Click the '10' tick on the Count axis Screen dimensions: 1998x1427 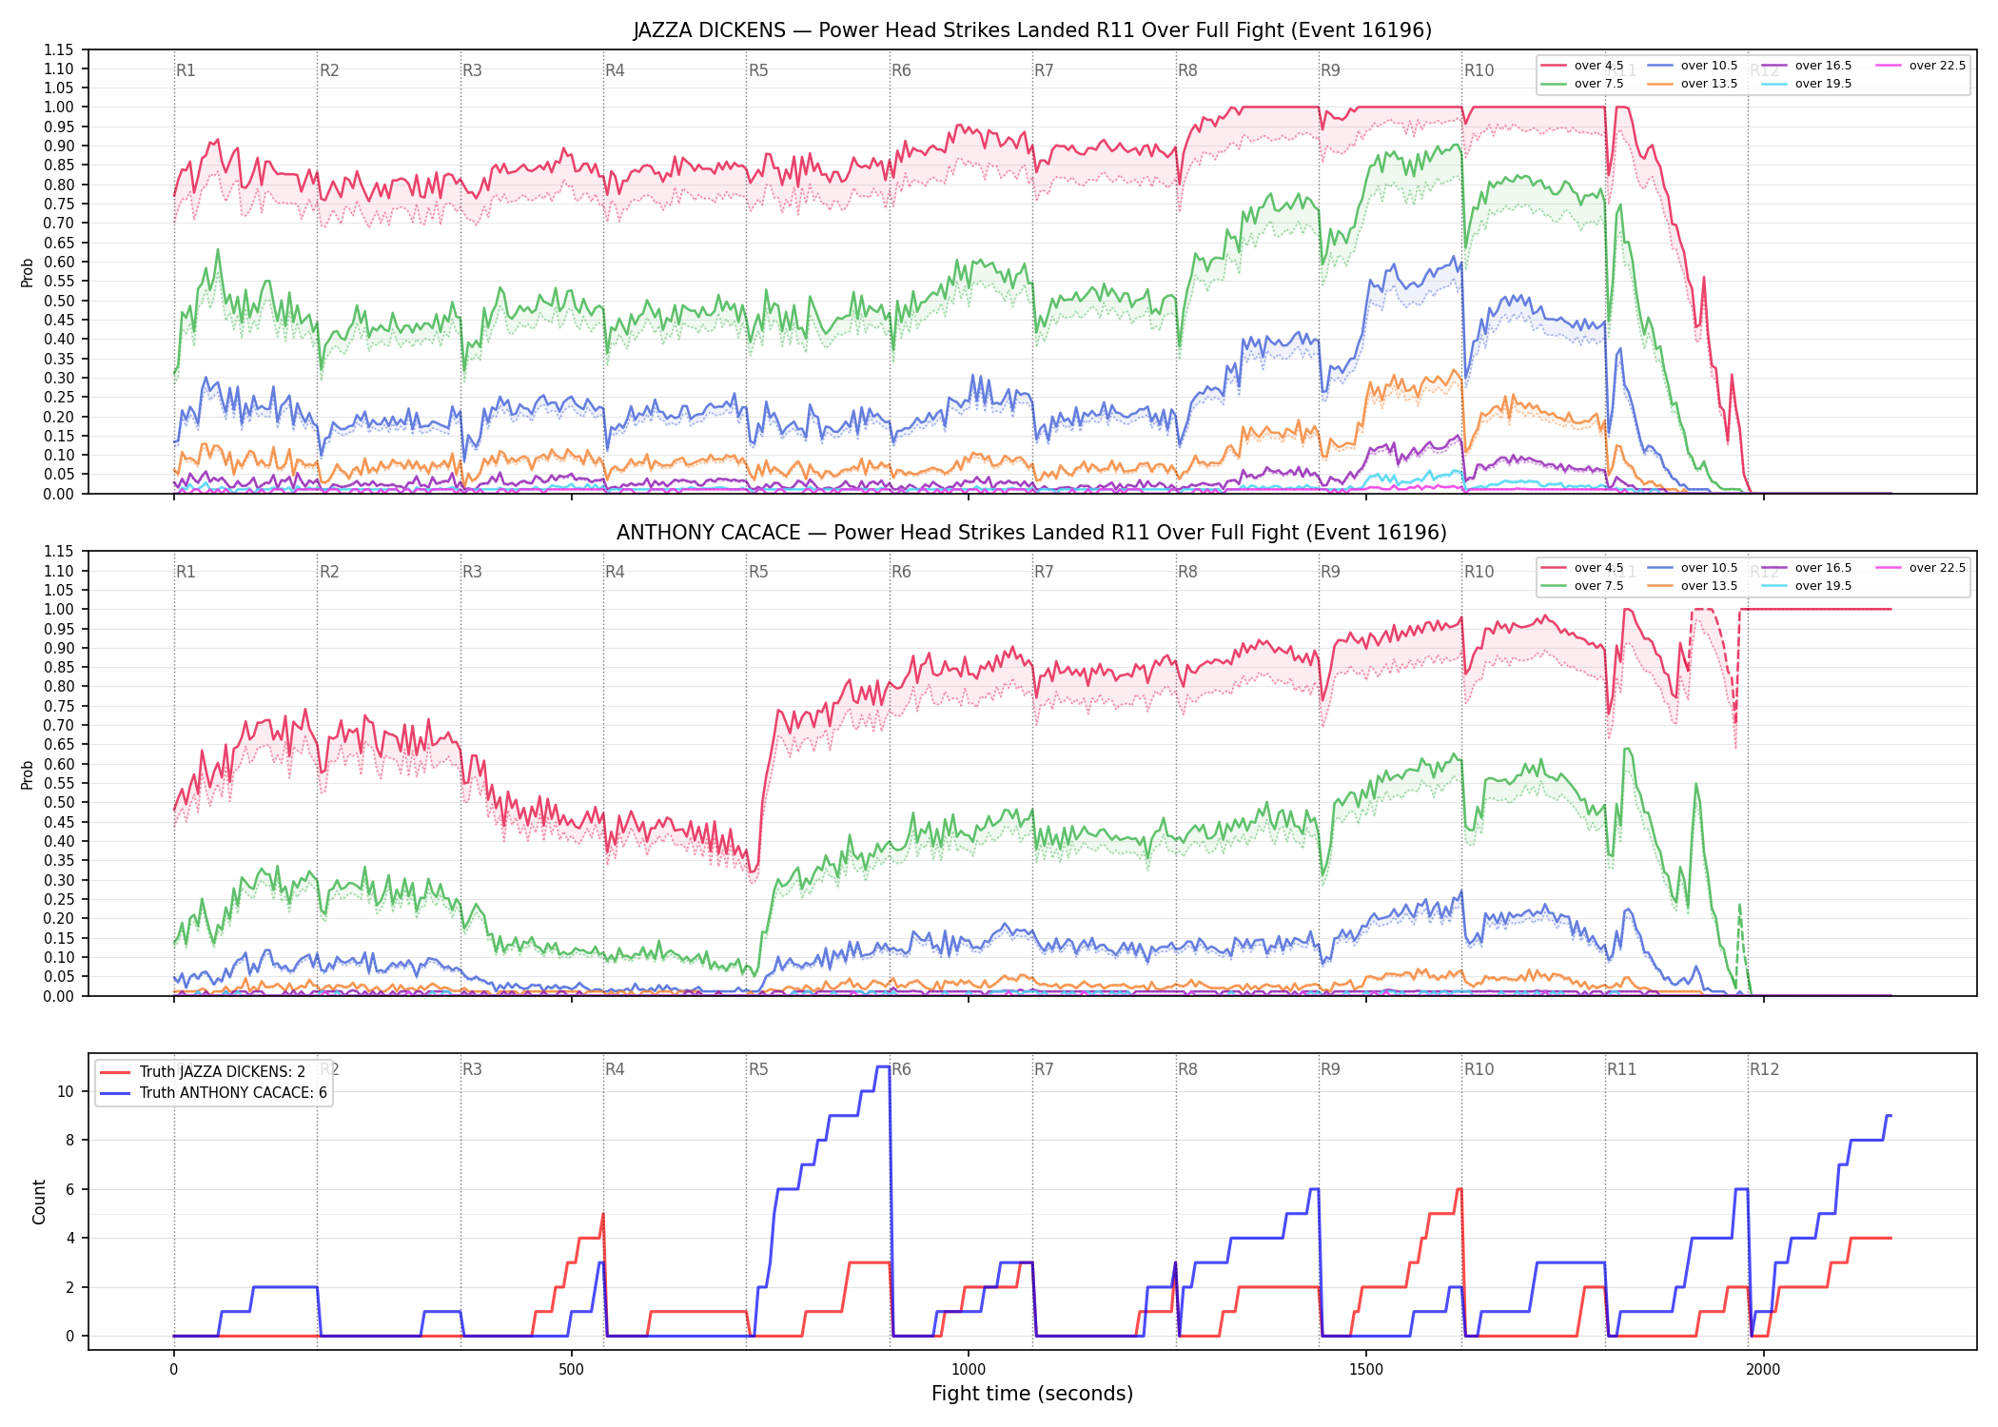point(66,1092)
